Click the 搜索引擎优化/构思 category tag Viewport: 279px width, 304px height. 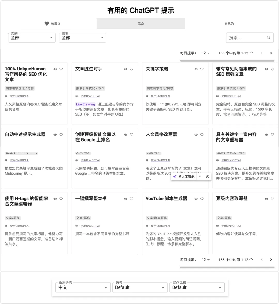point(160,88)
